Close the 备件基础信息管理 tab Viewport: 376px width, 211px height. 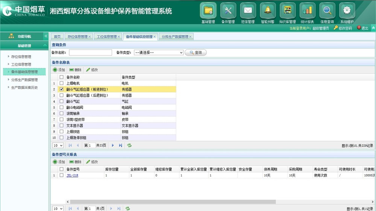[155, 37]
